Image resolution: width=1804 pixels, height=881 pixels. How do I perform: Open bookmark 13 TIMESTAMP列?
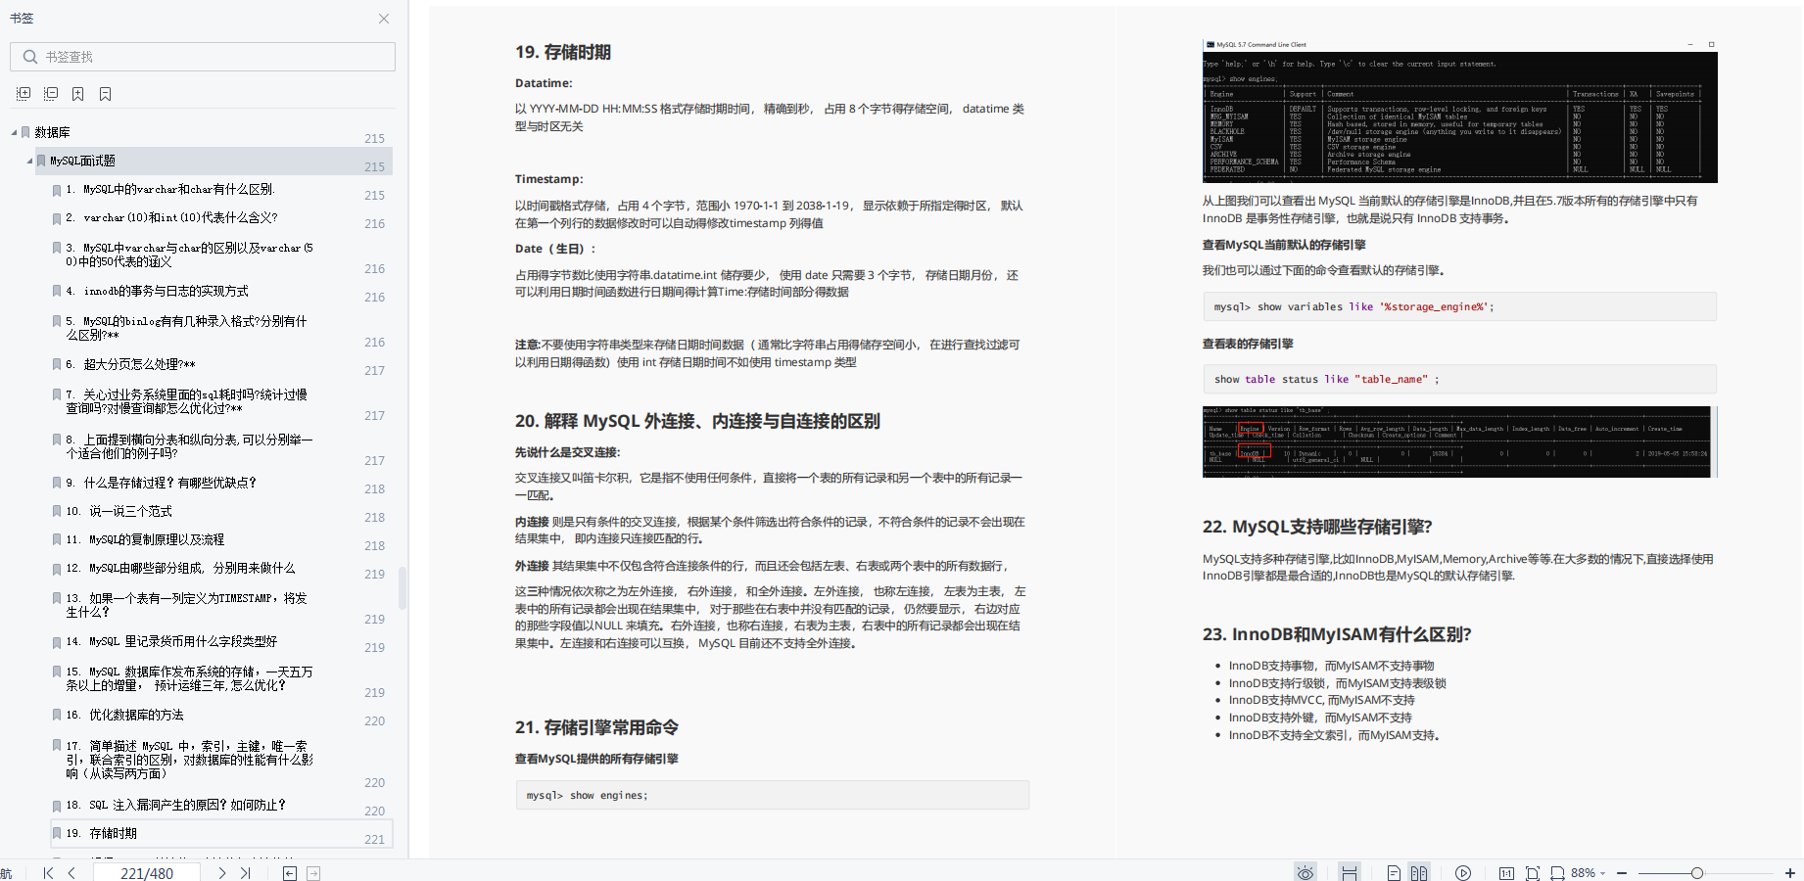click(x=186, y=605)
